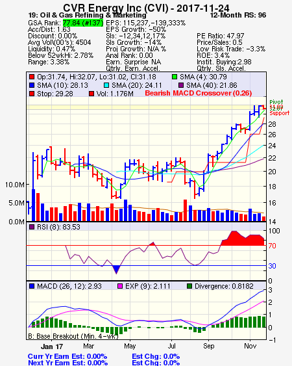292x366 pixels.
Task: Click the green GSA Rank value 77.84 (#137)
Action: pyautogui.click(x=83, y=23)
